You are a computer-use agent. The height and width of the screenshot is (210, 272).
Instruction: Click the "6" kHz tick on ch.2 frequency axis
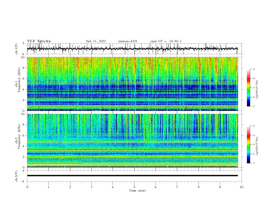24,136
